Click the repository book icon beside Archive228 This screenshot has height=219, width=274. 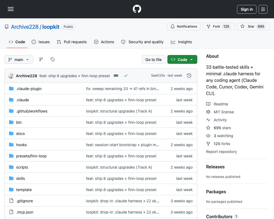point(7,27)
